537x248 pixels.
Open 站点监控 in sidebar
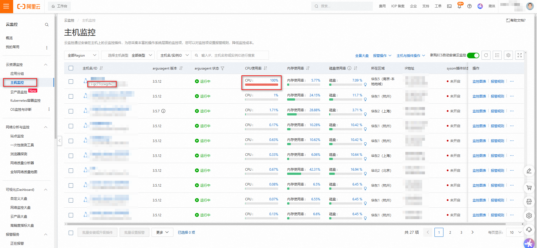pos(17,136)
